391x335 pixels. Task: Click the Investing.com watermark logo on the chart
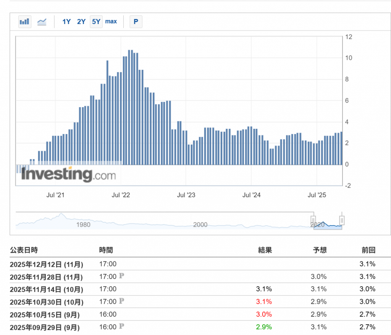[68, 175]
